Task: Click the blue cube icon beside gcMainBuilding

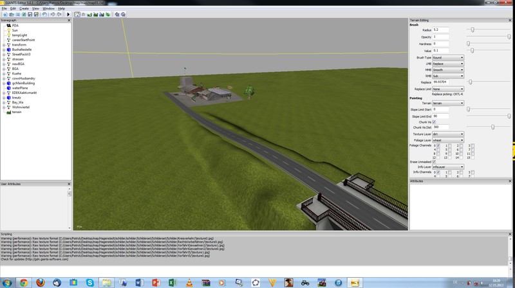Action: [9, 84]
